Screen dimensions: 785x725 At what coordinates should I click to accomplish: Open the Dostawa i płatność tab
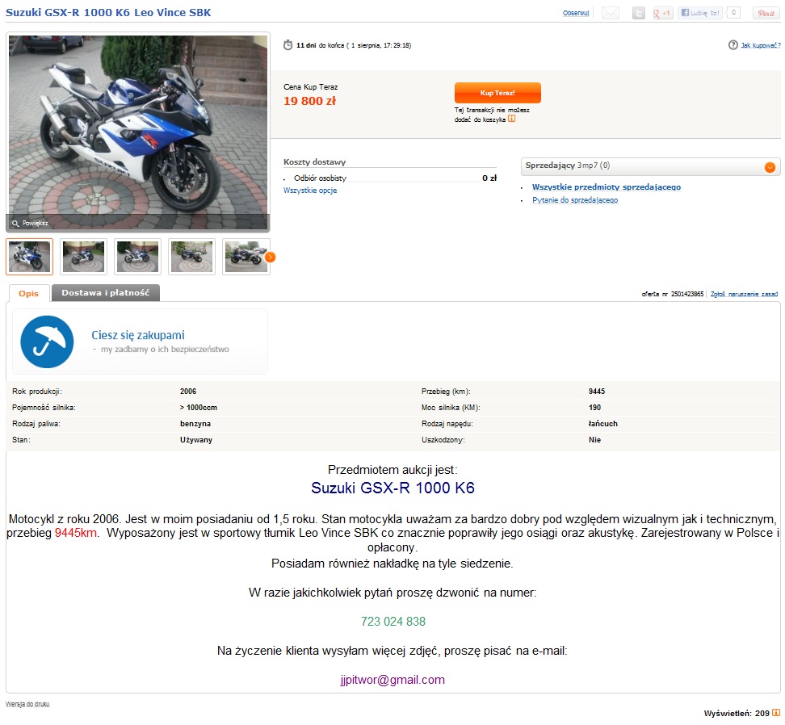point(106,293)
